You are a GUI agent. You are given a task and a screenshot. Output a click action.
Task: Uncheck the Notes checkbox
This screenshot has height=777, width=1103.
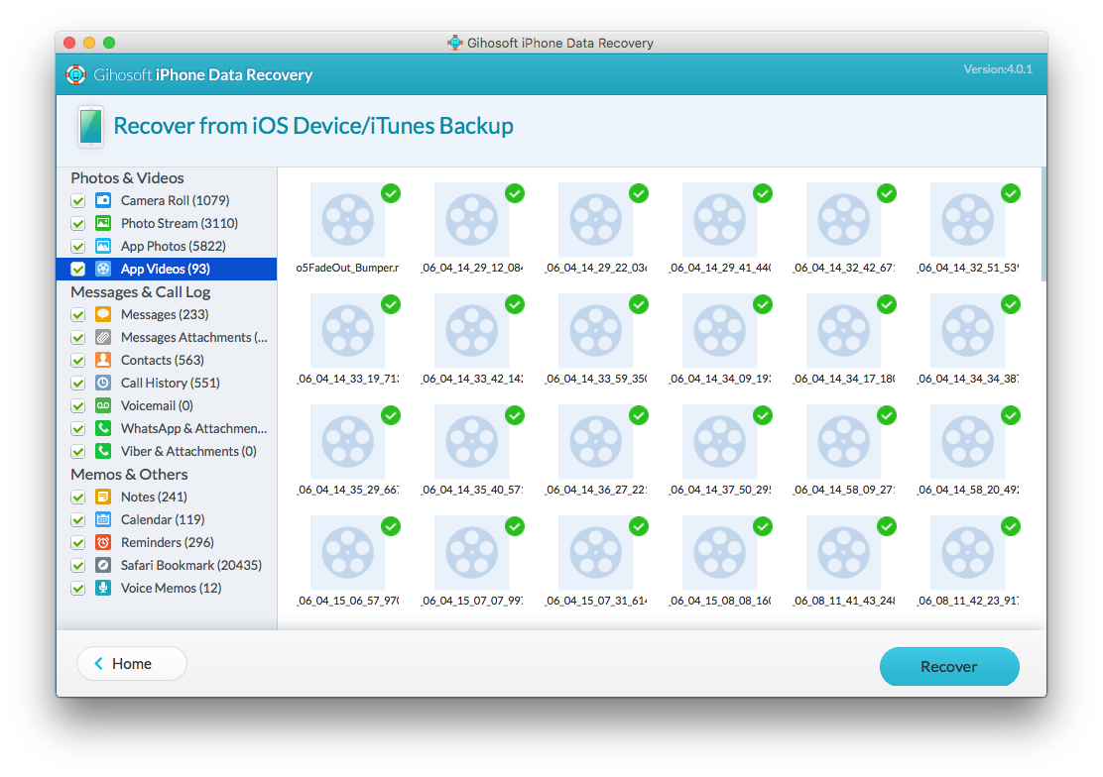[78, 498]
